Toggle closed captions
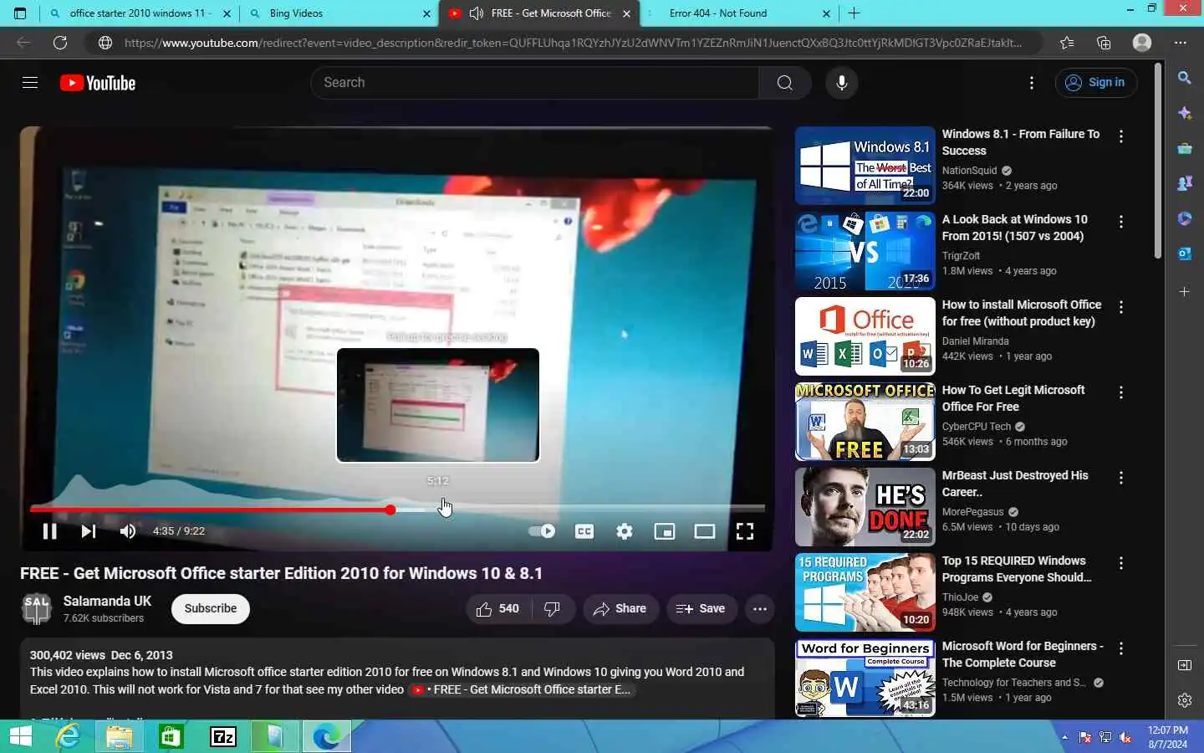 pos(584,531)
